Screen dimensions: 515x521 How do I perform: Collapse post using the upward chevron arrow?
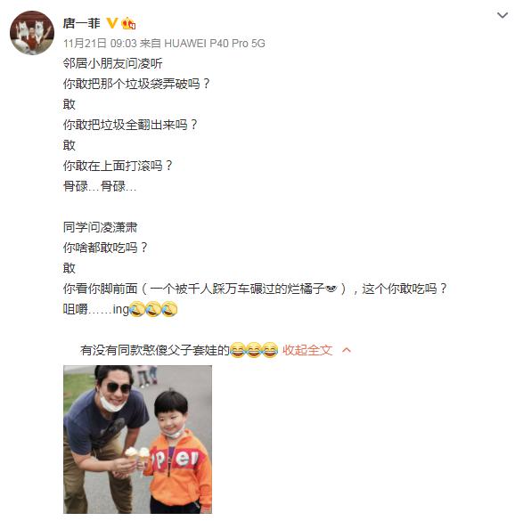click(346, 350)
